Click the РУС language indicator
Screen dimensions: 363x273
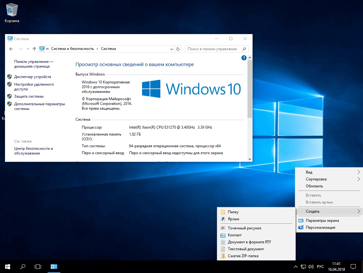pyautogui.click(x=320, y=267)
